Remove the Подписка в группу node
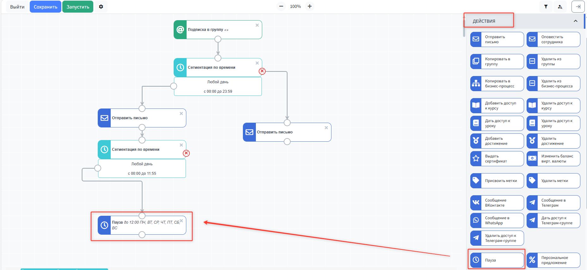 257,25
